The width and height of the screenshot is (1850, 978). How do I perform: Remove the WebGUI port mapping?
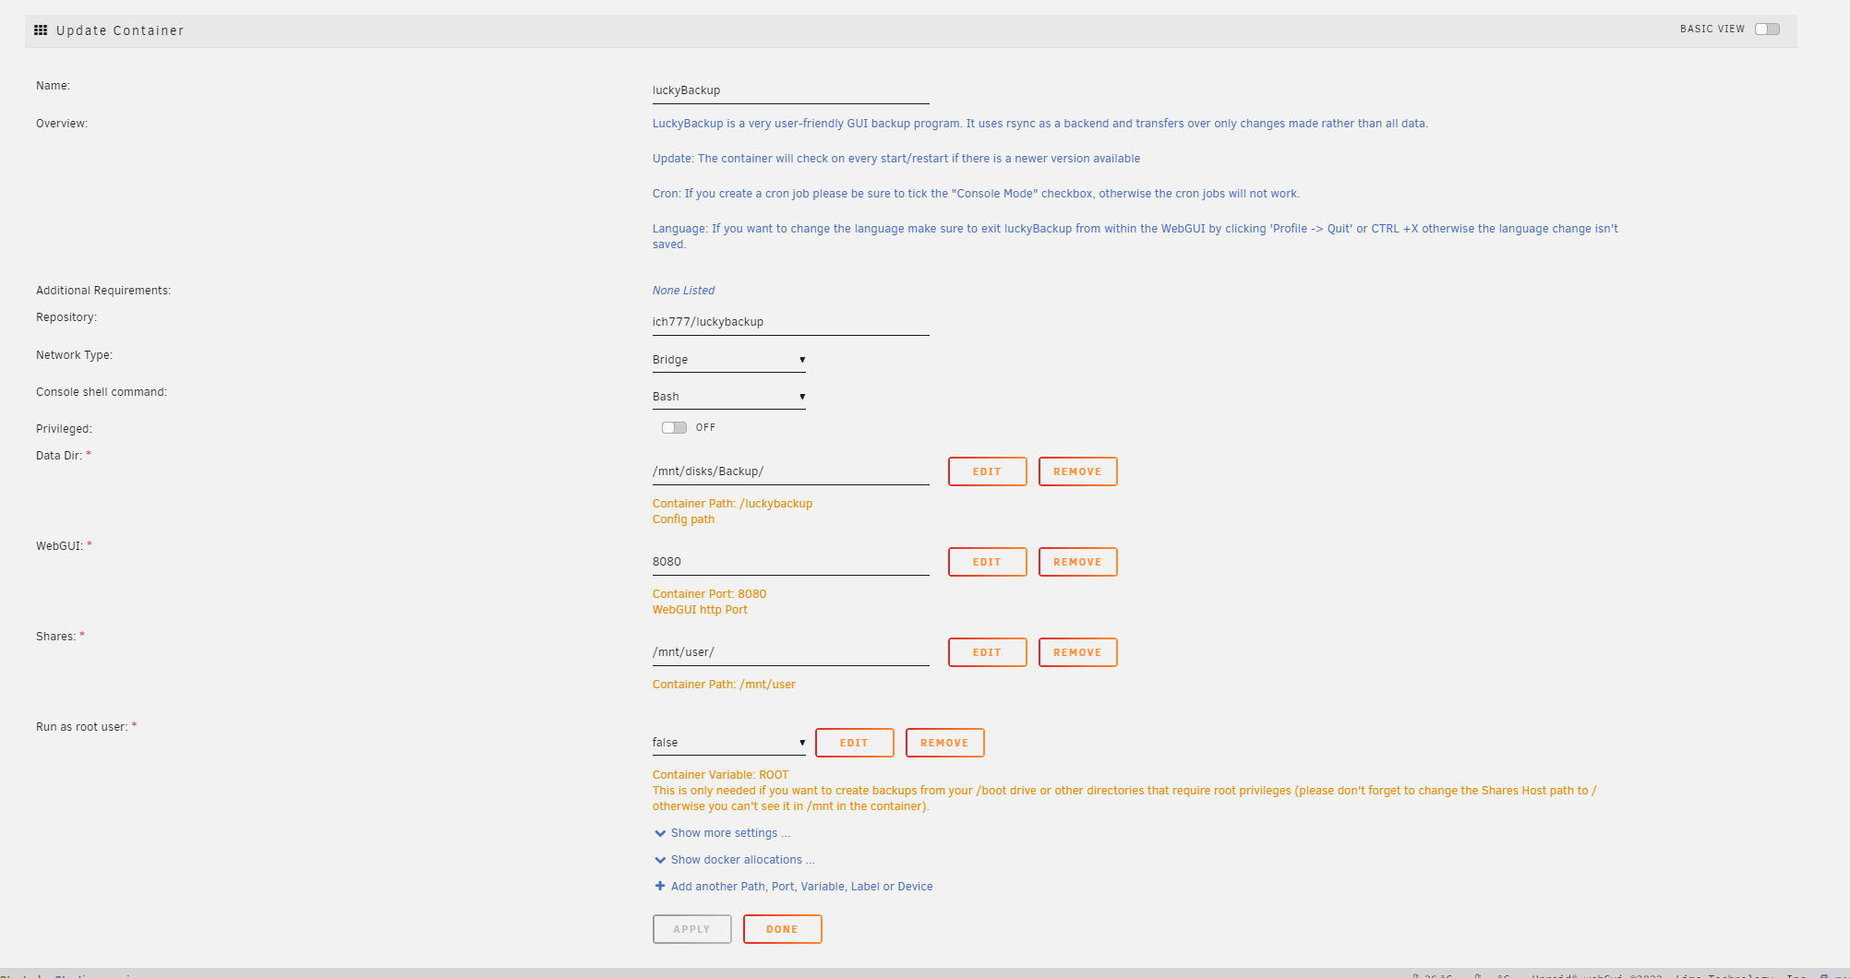pyautogui.click(x=1077, y=562)
